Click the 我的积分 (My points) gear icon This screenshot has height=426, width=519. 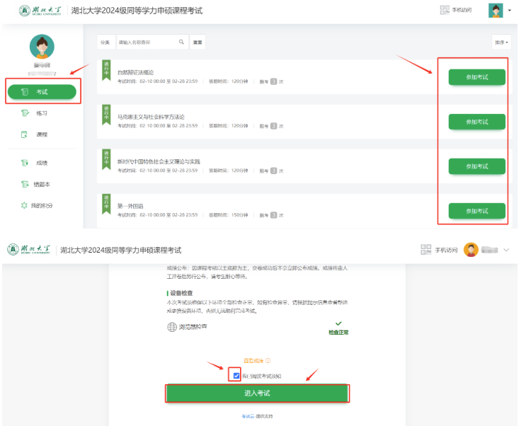(24, 205)
